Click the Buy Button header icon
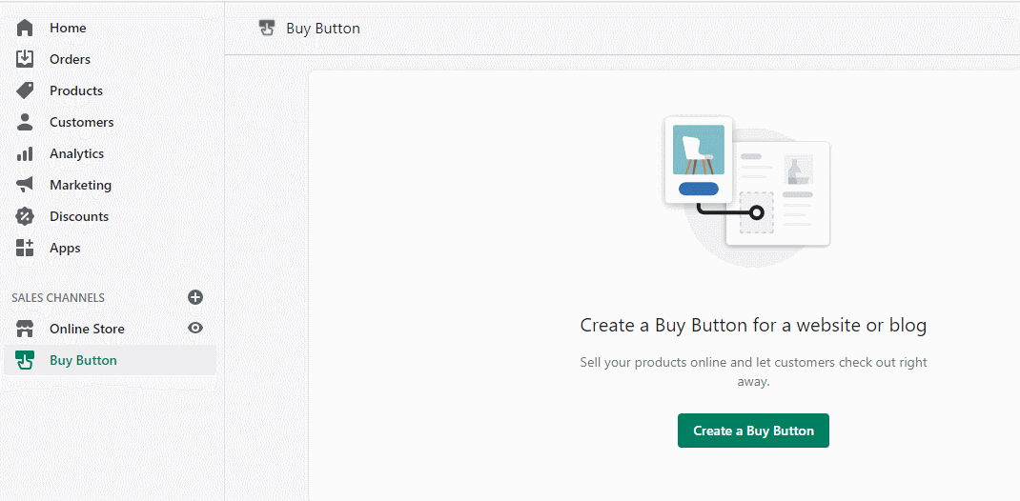This screenshot has width=1020, height=501. pos(267,29)
